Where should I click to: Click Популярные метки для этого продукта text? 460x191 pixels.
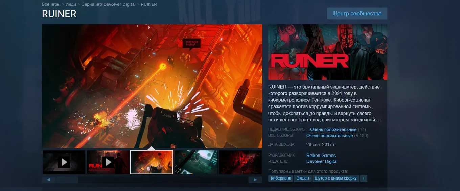click(308, 171)
